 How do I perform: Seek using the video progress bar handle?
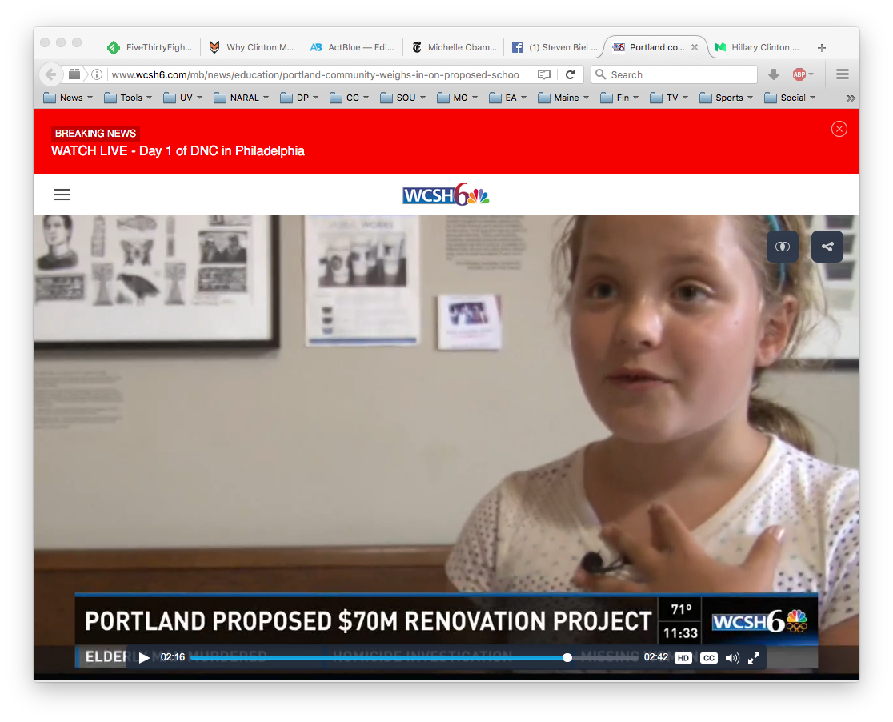coord(567,658)
